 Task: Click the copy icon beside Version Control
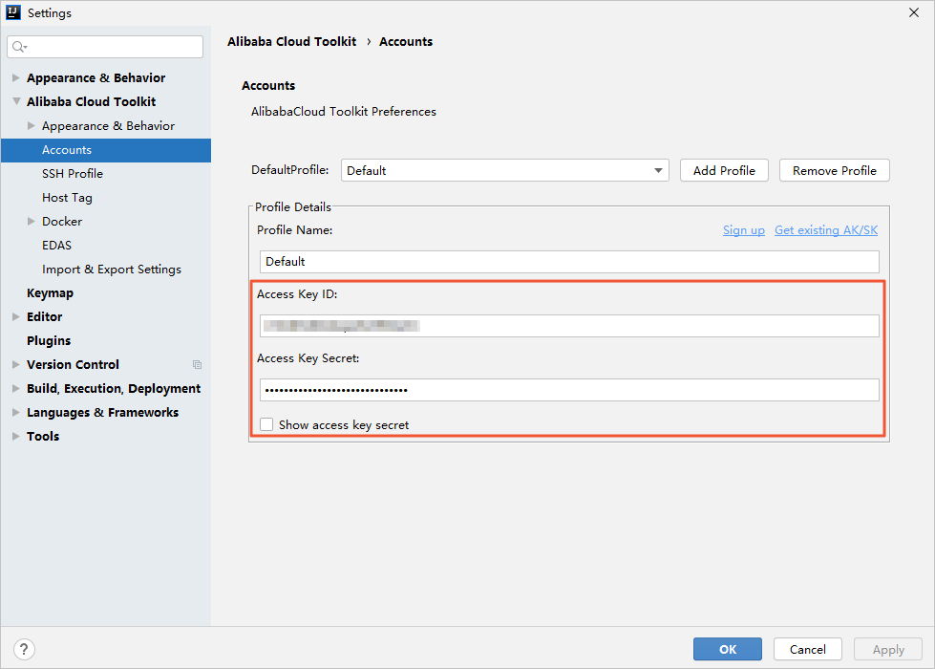(198, 365)
